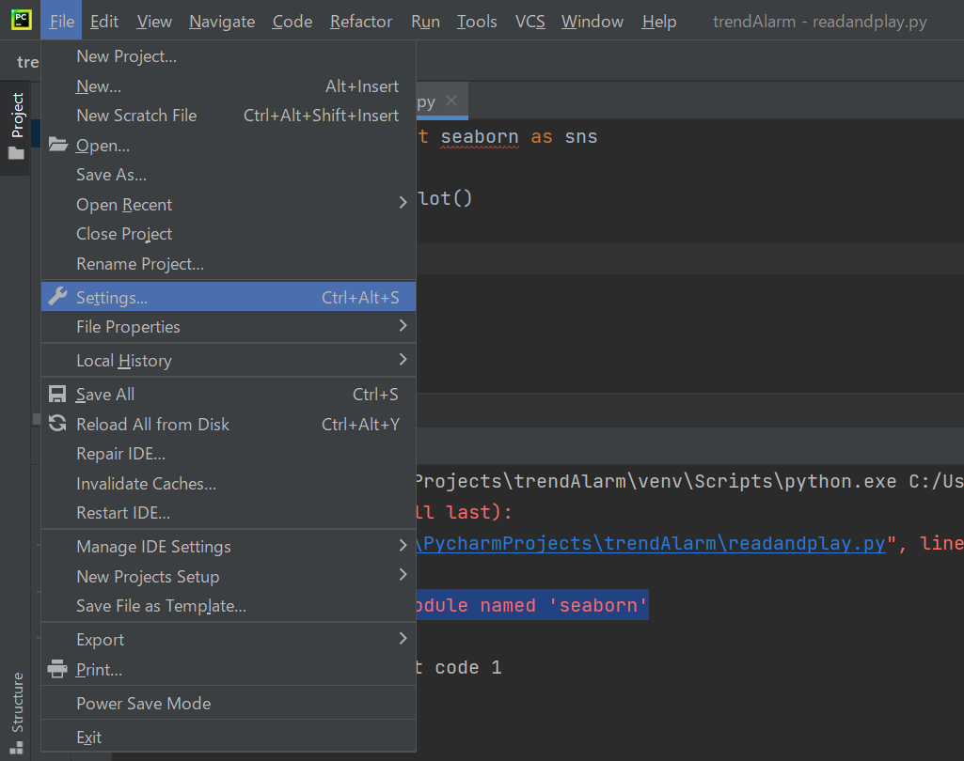Click the printer icon beside Print...
The image size is (964, 761).
(x=57, y=668)
